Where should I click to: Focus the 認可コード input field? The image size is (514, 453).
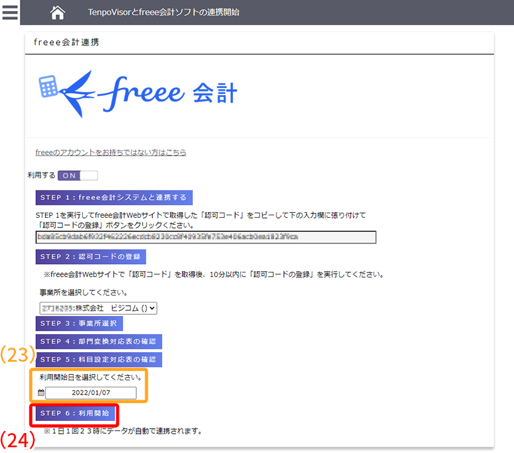pyautogui.click(x=206, y=237)
